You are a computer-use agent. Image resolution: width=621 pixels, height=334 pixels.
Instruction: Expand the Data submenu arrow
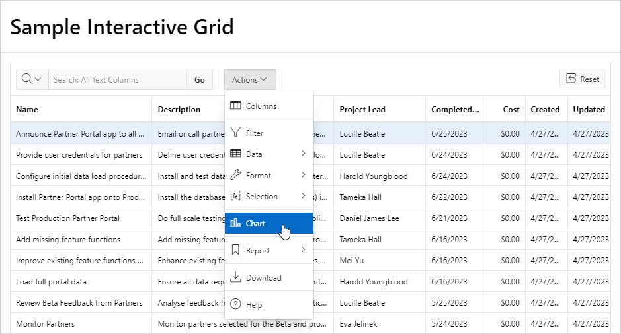tap(303, 153)
